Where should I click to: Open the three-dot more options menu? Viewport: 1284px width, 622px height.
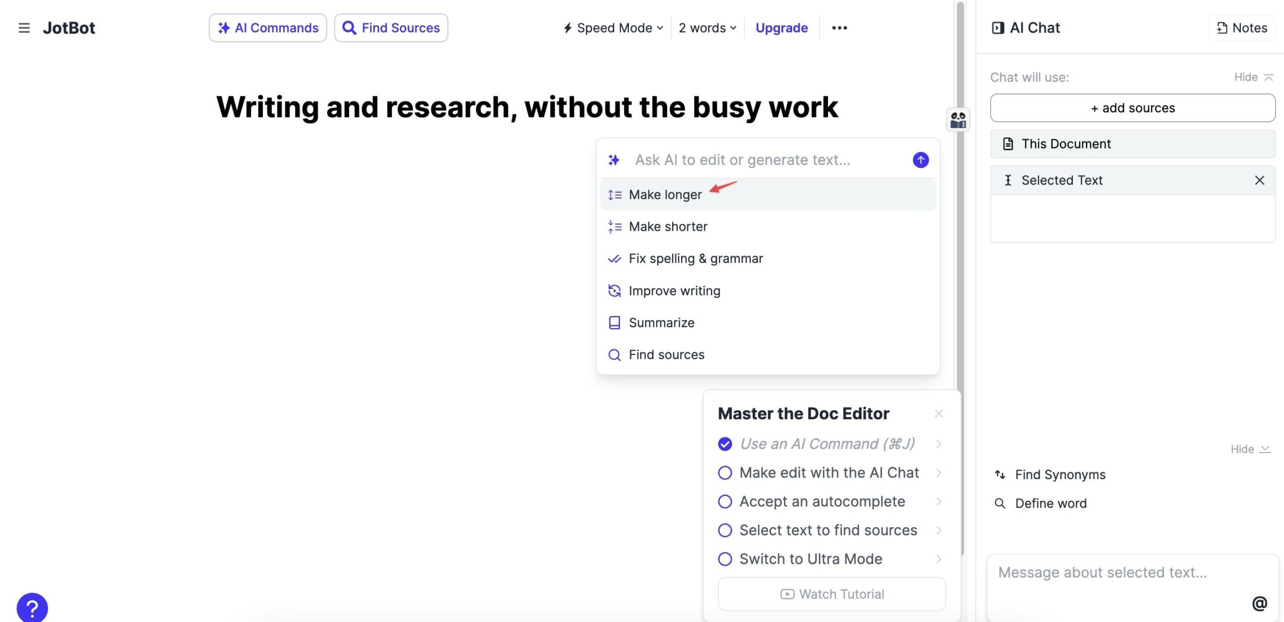coord(840,28)
